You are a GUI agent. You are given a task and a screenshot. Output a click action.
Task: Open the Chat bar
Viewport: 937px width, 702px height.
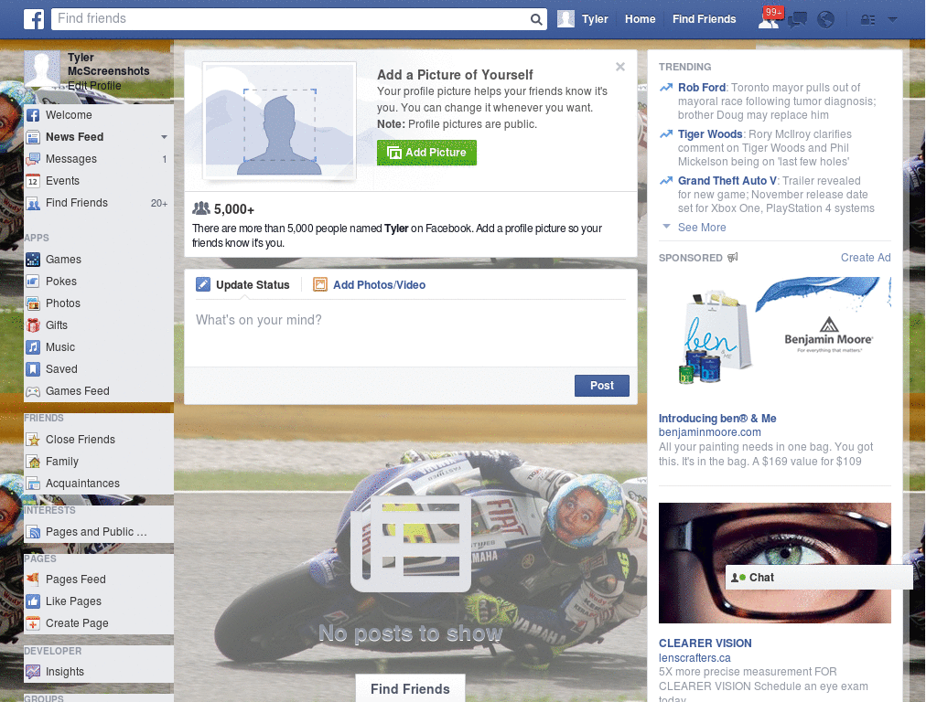tap(819, 578)
